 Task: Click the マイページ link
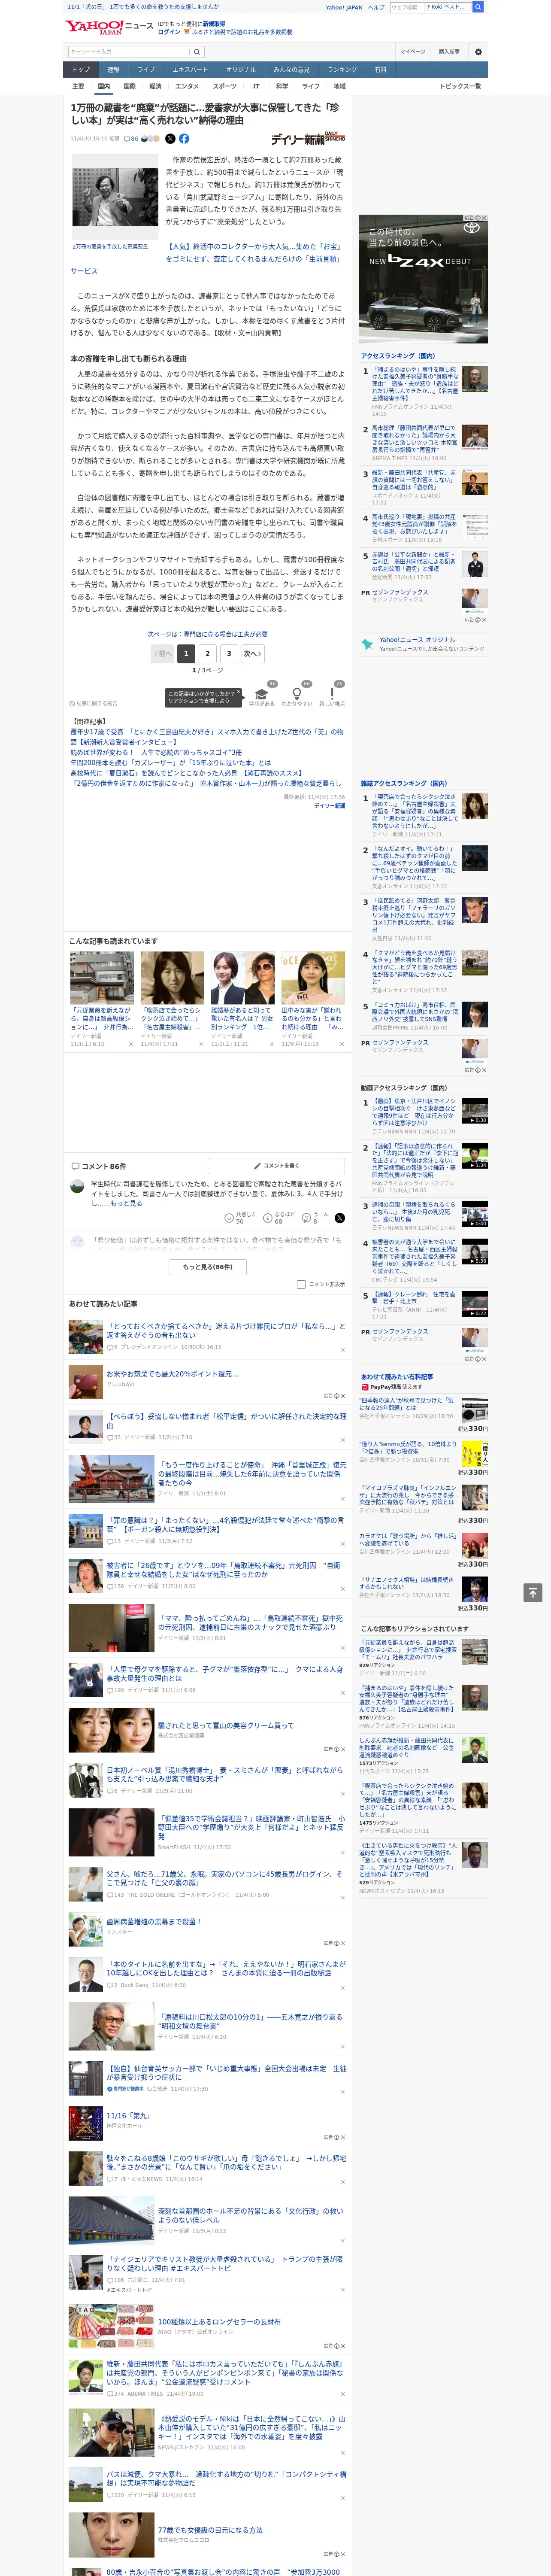[412, 52]
